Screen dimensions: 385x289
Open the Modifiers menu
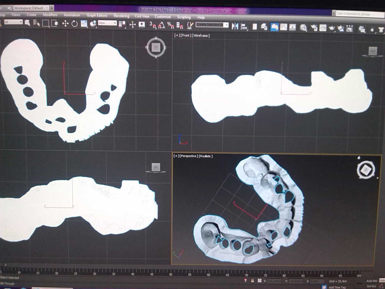(x=50, y=15)
